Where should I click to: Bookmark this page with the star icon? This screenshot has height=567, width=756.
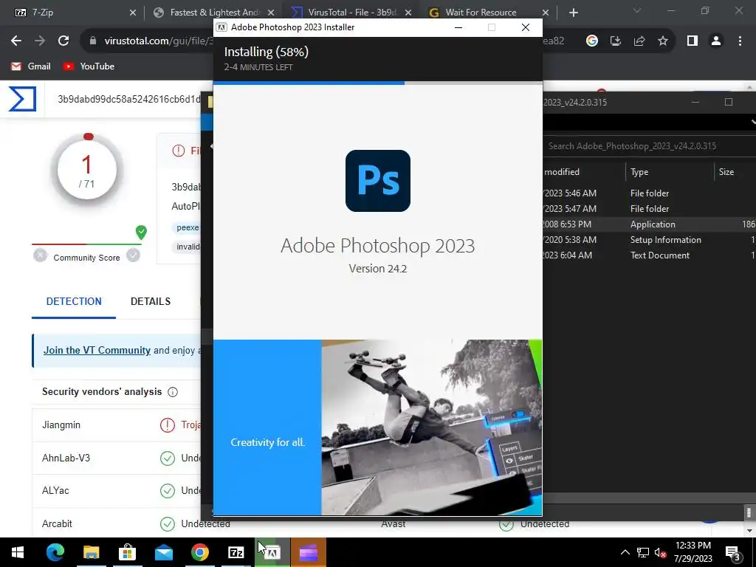click(663, 41)
